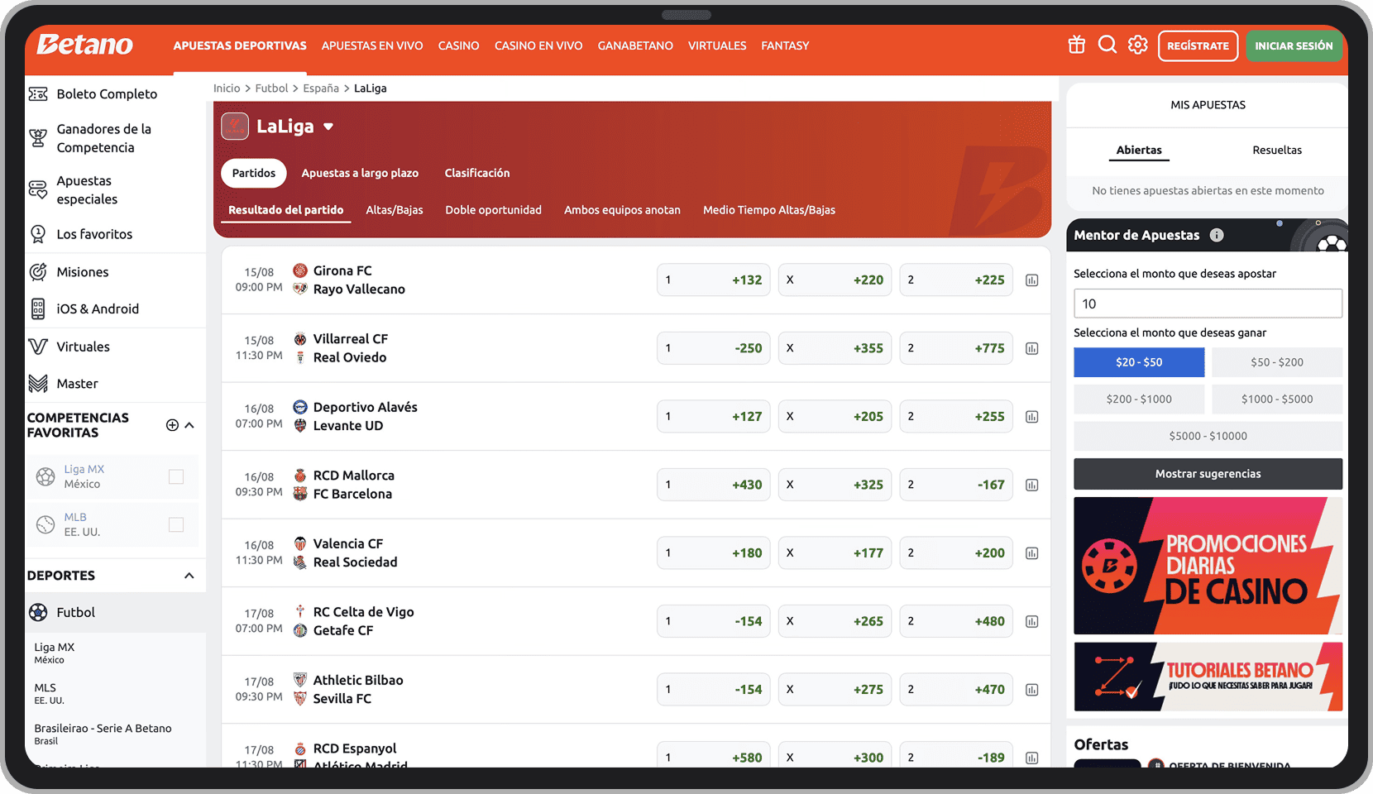Select the $1000 - $5000 win range

tap(1277, 399)
